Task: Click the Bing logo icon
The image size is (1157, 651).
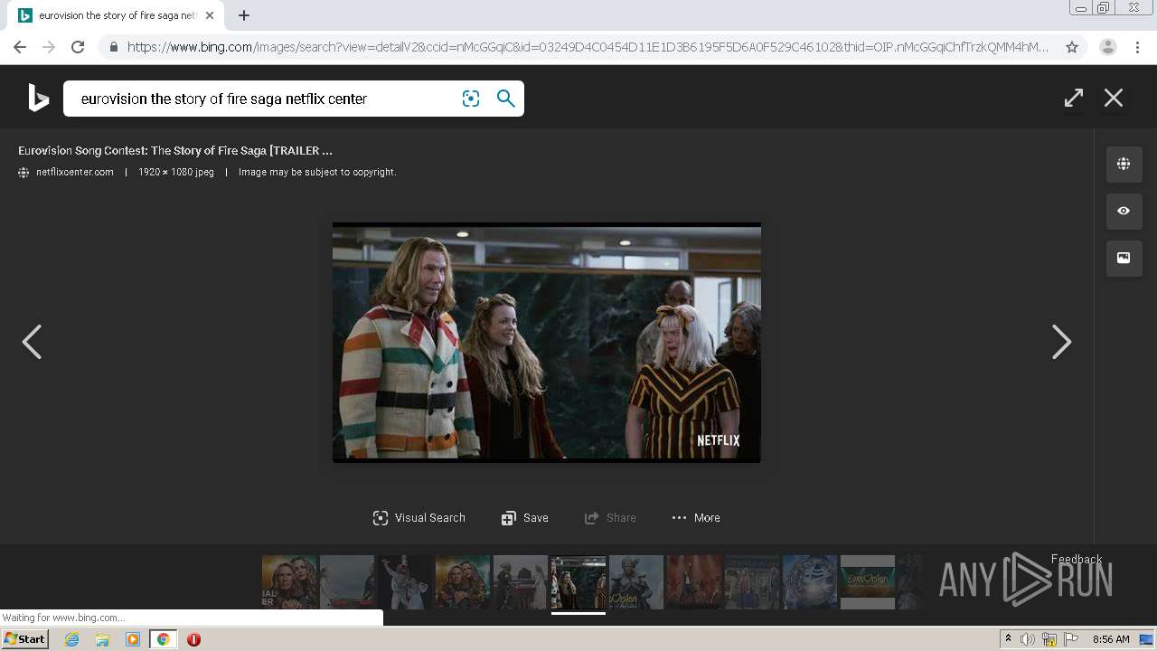Action: pos(38,98)
